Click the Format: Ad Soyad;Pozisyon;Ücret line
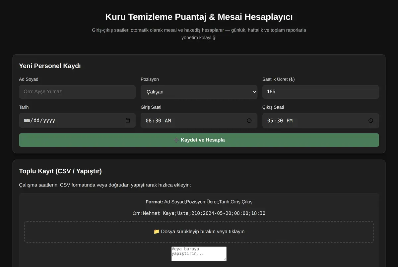This screenshot has height=267, width=398. point(199,202)
